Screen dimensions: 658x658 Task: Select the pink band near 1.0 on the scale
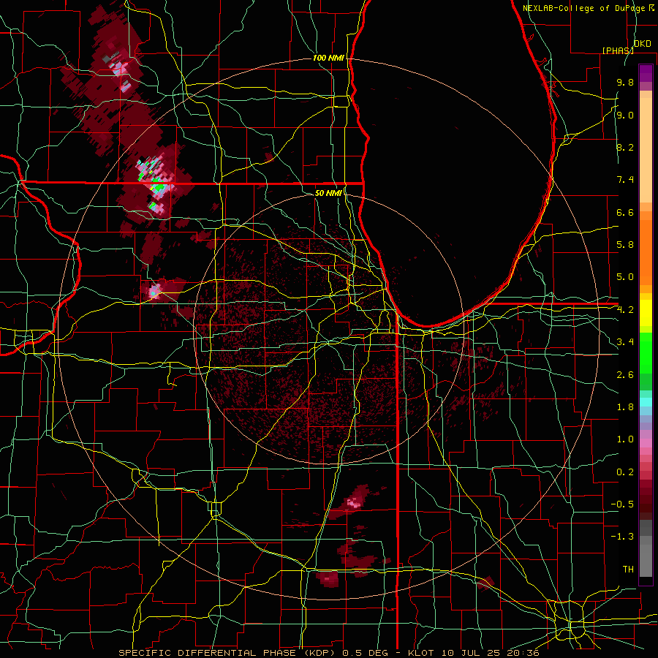coord(646,443)
